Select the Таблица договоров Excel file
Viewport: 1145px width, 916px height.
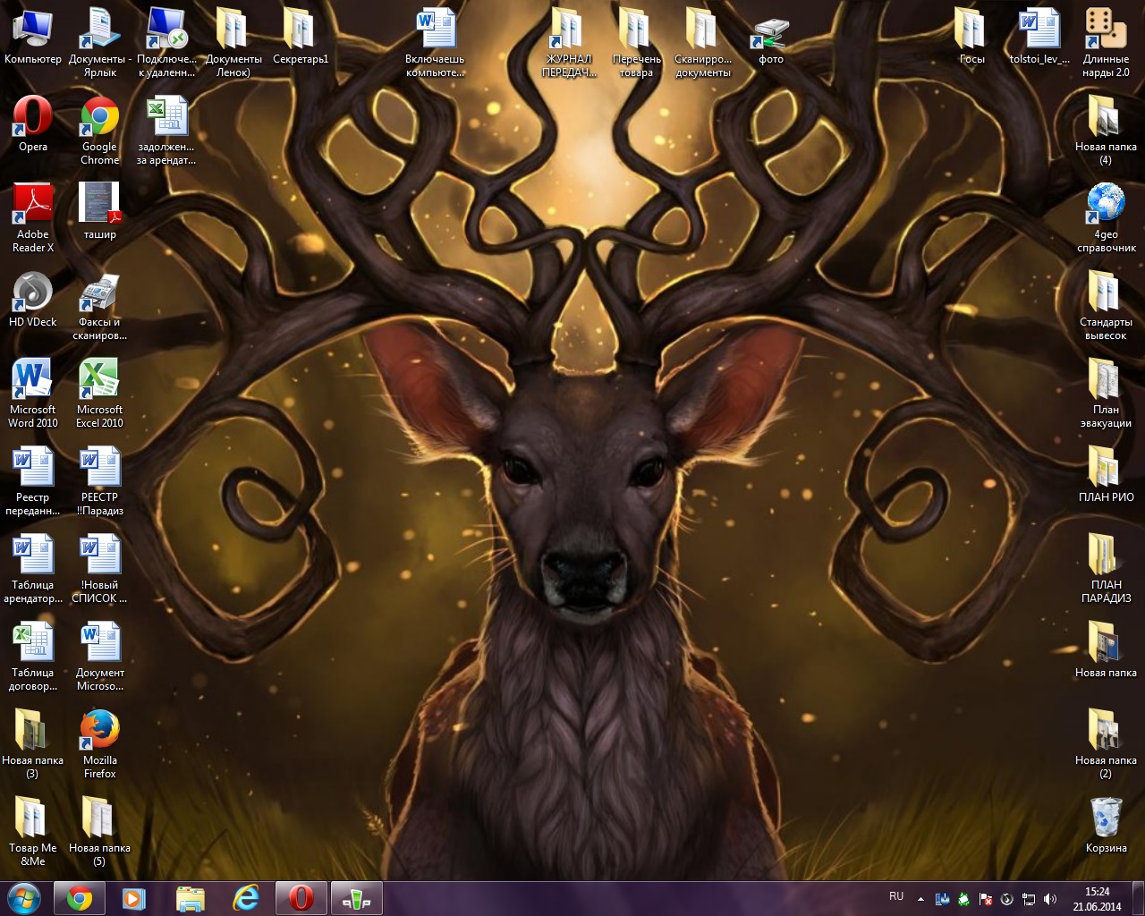point(32,656)
